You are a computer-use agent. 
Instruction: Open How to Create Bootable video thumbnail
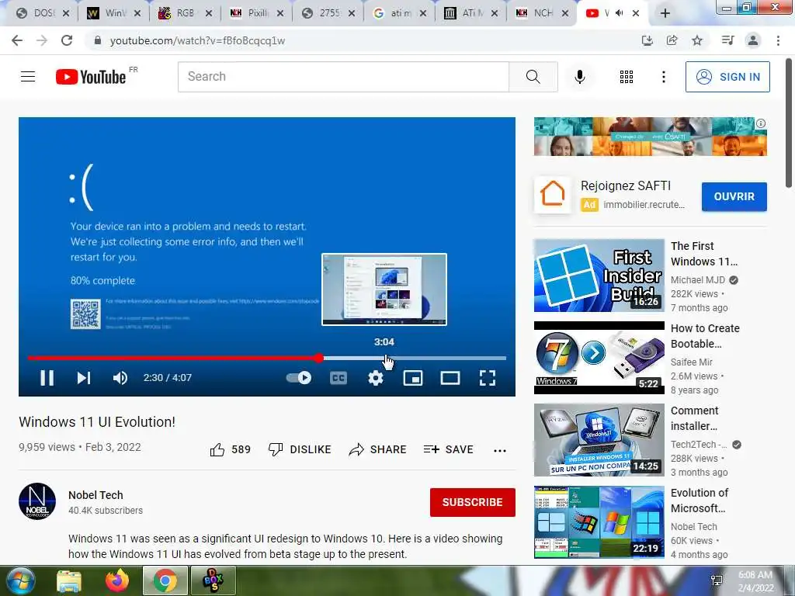pyautogui.click(x=599, y=357)
